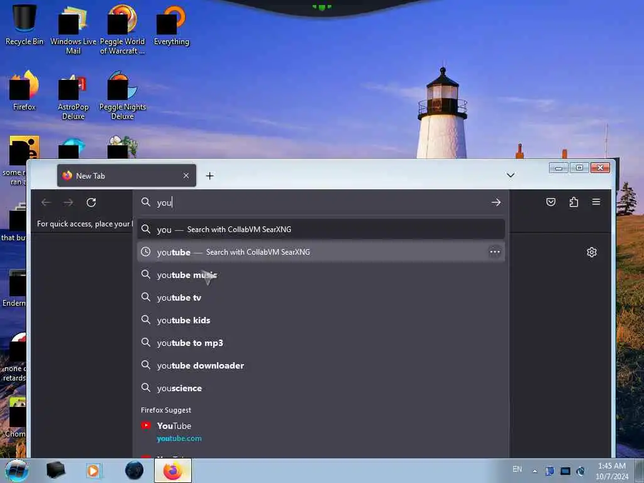This screenshot has height=483, width=644.
Task: Open the media player taskbar icon
Action: [x=93, y=470]
